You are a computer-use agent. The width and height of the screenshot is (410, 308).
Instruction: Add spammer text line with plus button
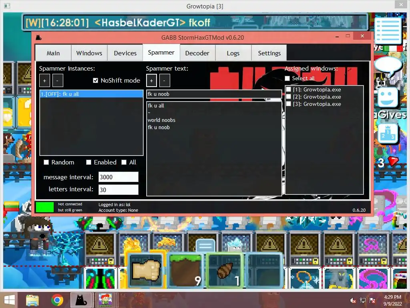pyautogui.click(x=151, y=80)
